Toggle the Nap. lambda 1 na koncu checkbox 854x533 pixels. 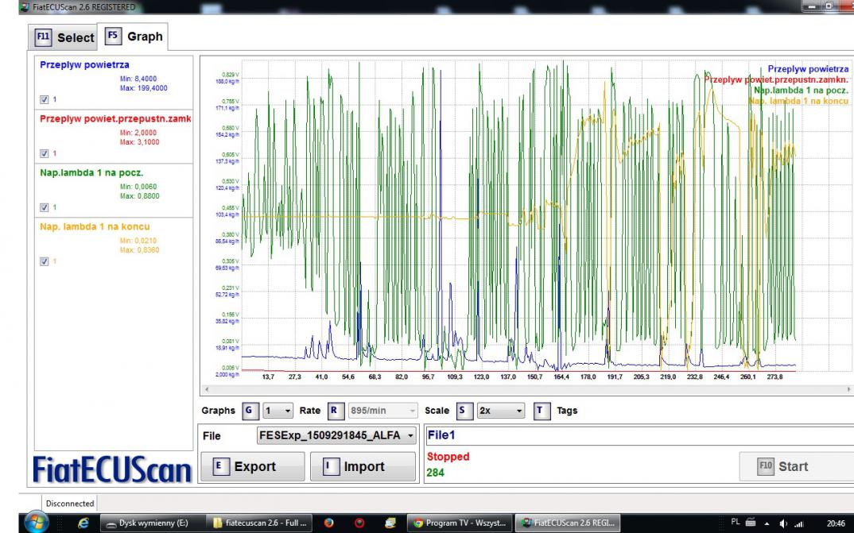pyautogui.click(x=44, y=261)
